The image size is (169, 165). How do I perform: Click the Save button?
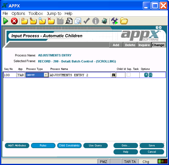(x=152, y=146)
